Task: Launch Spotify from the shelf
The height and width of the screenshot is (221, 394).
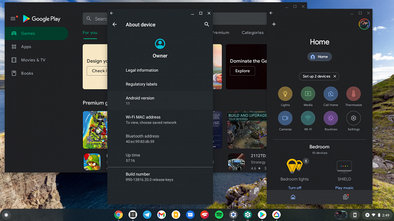Action: tap(219, 215)
